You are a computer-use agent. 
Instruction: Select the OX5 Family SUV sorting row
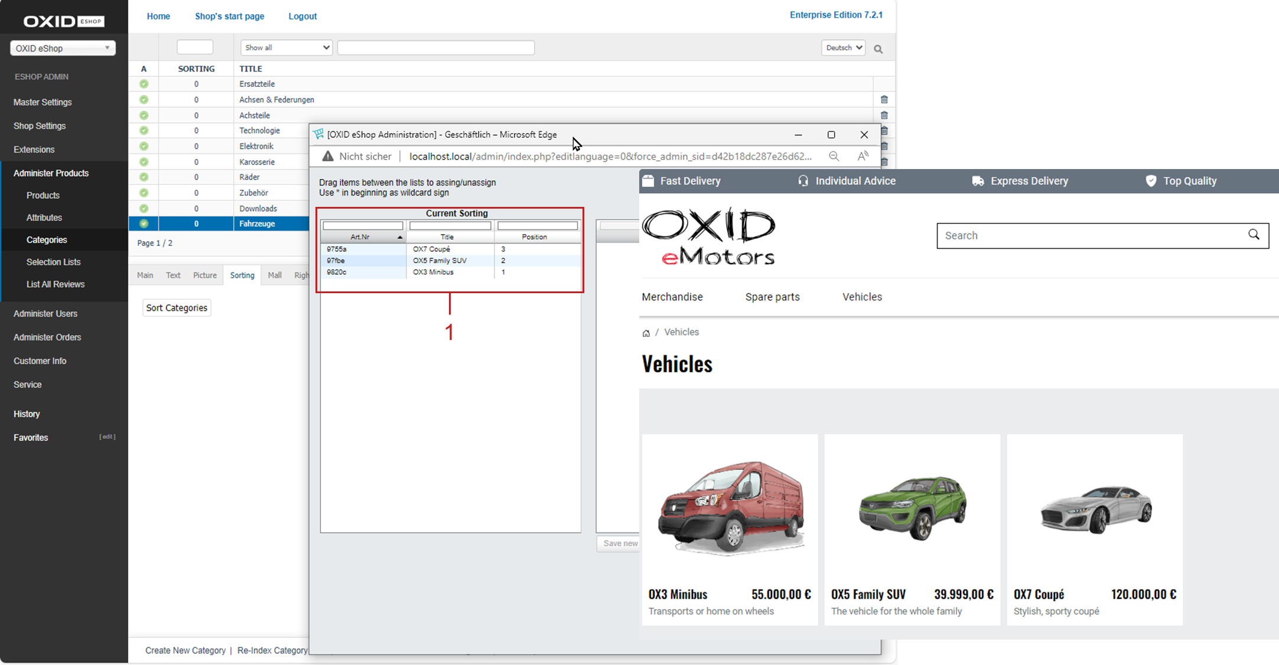coord(451,261)
